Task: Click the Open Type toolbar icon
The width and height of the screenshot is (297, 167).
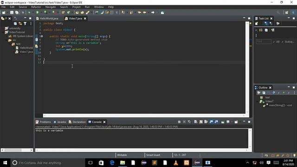Action: point(77,13)
